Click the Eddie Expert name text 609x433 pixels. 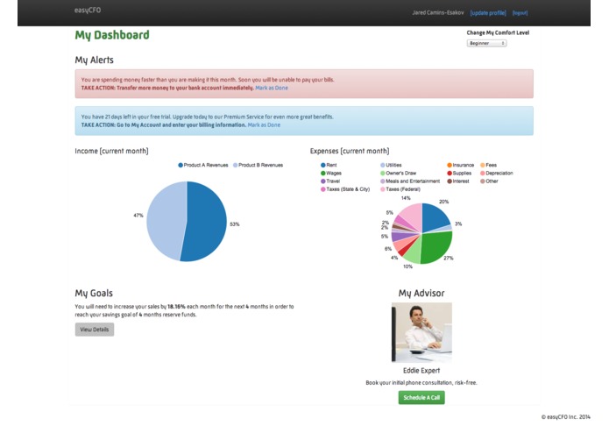[x=421, y=371]
